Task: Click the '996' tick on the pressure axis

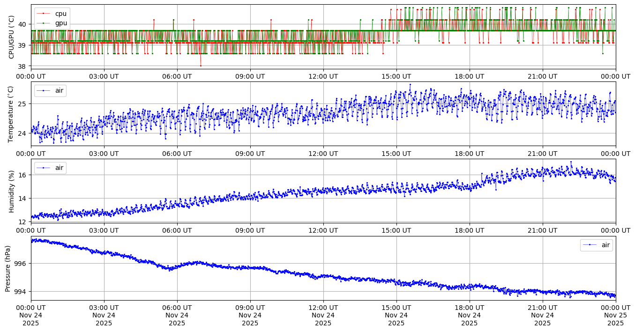Action: [22, 264]
